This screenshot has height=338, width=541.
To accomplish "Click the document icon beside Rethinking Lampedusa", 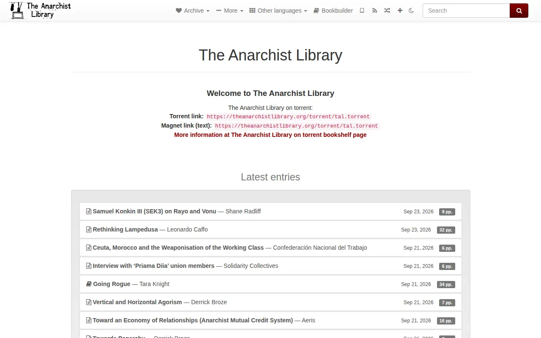I will [x=89, y=229].
